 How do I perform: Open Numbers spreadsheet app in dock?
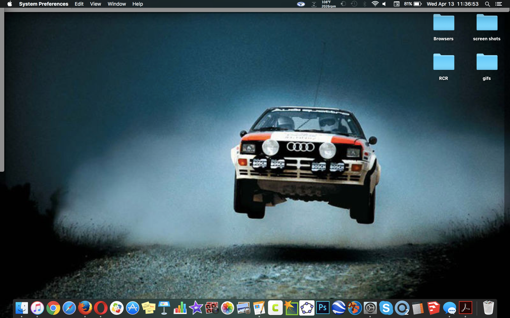pyautogui.click(x=180, y=308)
